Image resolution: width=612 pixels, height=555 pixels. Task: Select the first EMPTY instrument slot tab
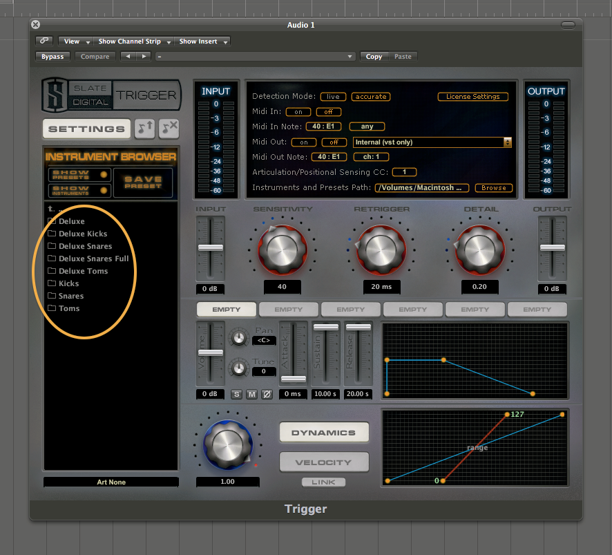click(x=227, y=310)
